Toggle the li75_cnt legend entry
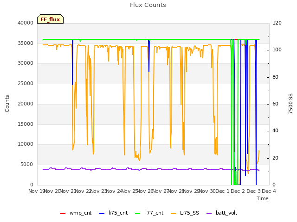 pyautogui.click(x=113, y=213)
